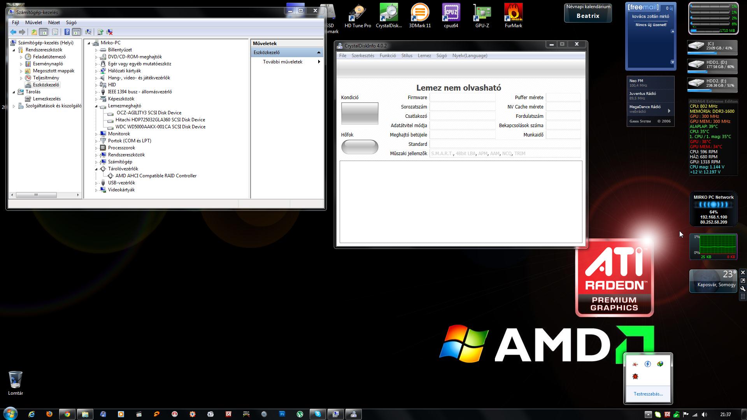Toggle the Show/Hide Action Pane toolbar icon

(77, 32)
